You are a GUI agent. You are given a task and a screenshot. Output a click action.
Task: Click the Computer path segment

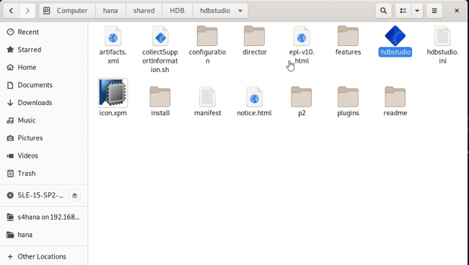point(67,11)
